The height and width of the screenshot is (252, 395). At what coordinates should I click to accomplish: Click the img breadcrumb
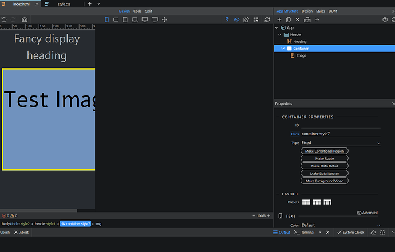[98, 224]
